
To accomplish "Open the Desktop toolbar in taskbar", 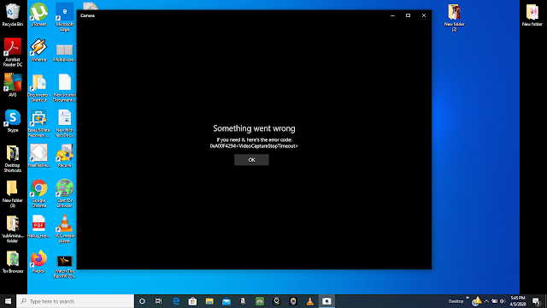I will 456,301.
